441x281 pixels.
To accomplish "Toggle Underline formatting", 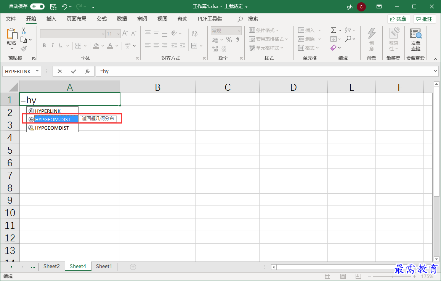I will (x=61, y=46).
